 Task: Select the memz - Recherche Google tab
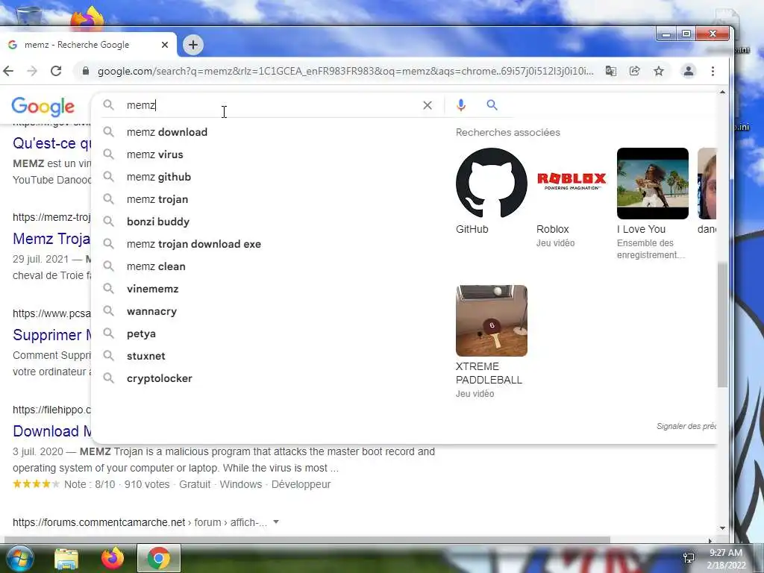(88, 45)
